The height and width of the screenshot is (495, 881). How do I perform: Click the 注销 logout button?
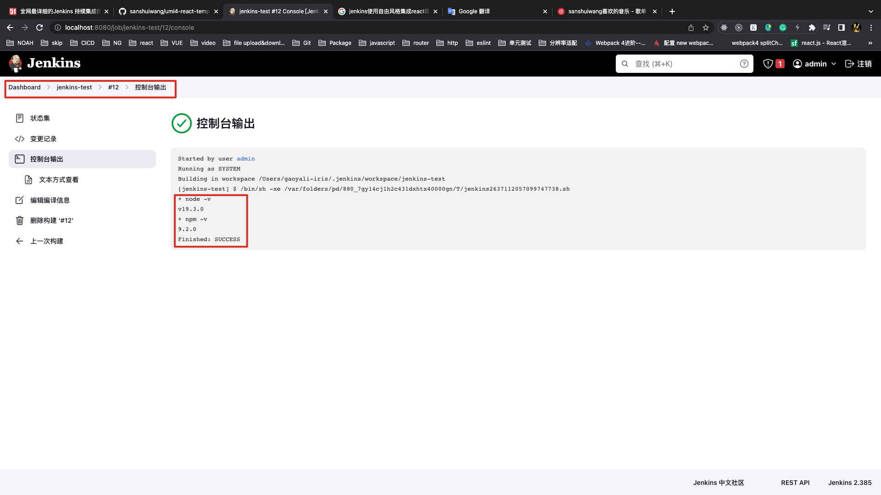tap(860, 63)
